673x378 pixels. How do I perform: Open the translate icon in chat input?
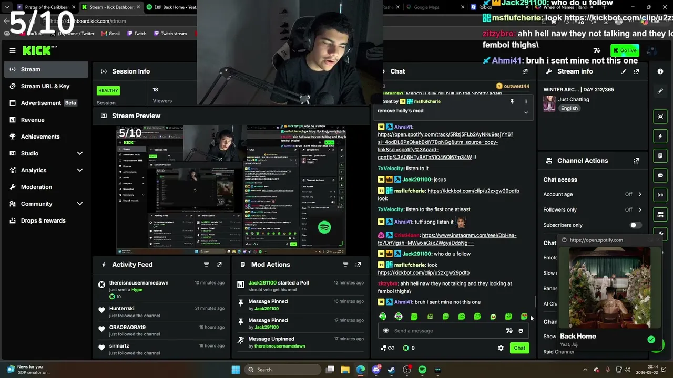[509, 331]
